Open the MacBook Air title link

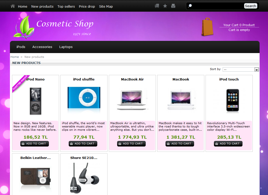(x=132, y=79)
